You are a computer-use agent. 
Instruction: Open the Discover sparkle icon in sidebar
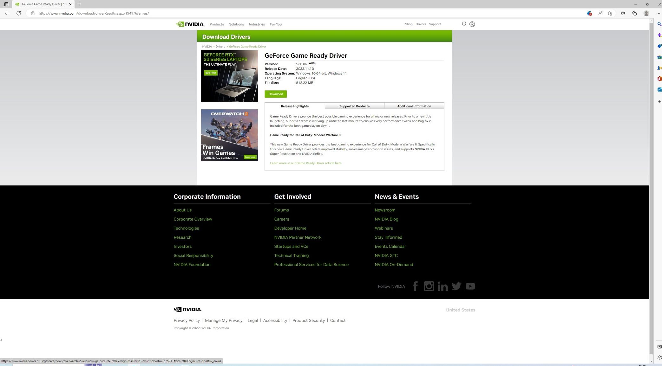pyautogui.click(x=659, y=35)
